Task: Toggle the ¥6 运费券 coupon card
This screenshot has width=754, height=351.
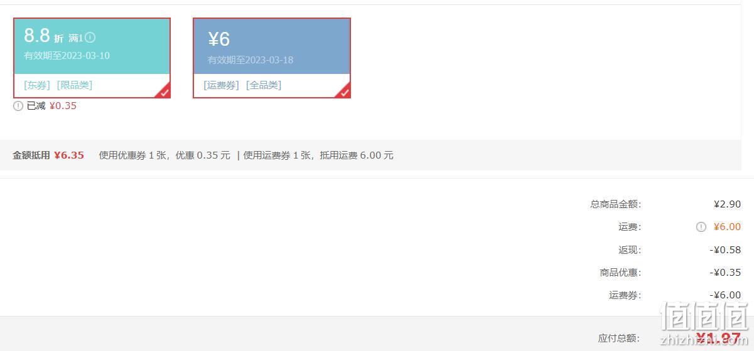Action: pos(272,58)
